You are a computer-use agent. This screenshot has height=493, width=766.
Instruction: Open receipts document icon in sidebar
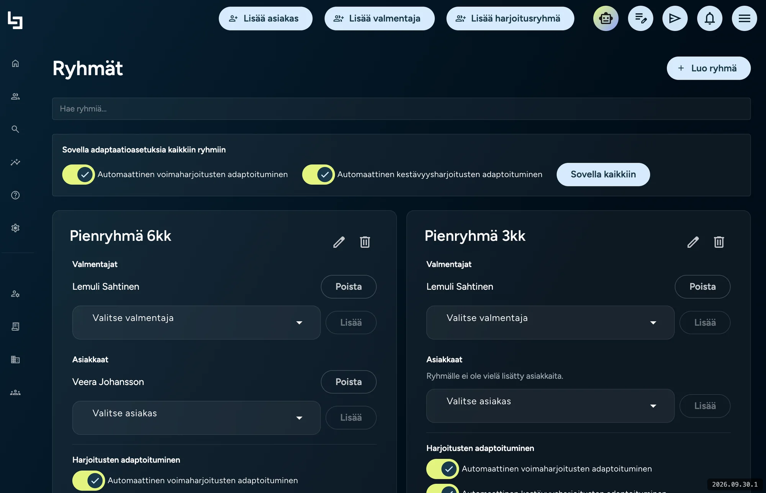(15, 327)
